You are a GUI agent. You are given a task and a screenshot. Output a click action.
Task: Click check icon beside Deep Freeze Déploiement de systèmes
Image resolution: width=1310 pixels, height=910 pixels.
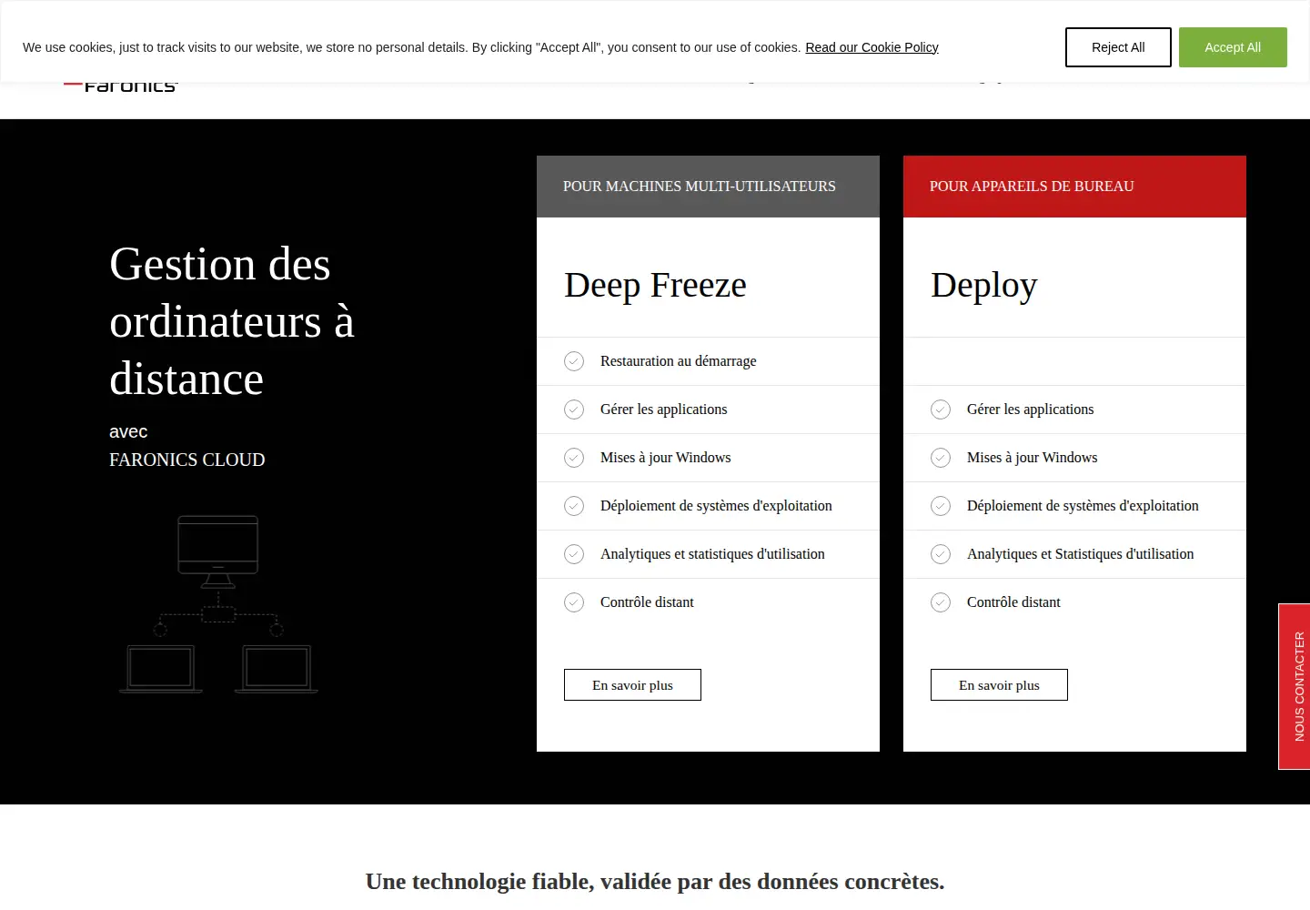(574, 506)
